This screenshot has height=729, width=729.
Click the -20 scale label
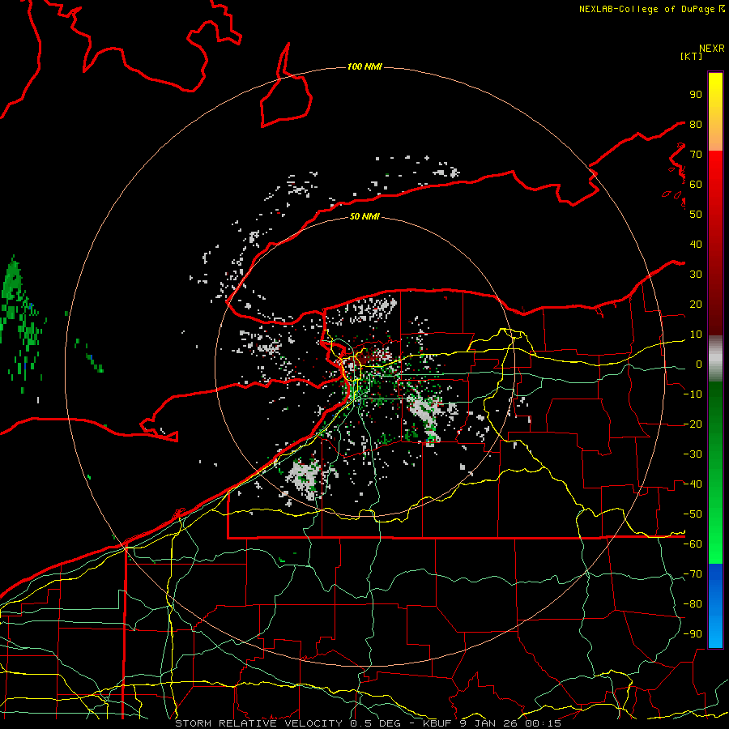tap(693, 424)
